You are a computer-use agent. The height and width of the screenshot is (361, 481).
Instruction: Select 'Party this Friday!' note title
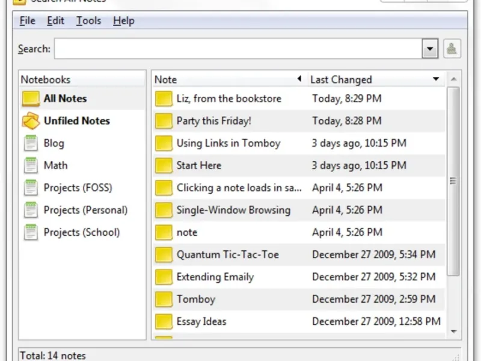(214, 121)
